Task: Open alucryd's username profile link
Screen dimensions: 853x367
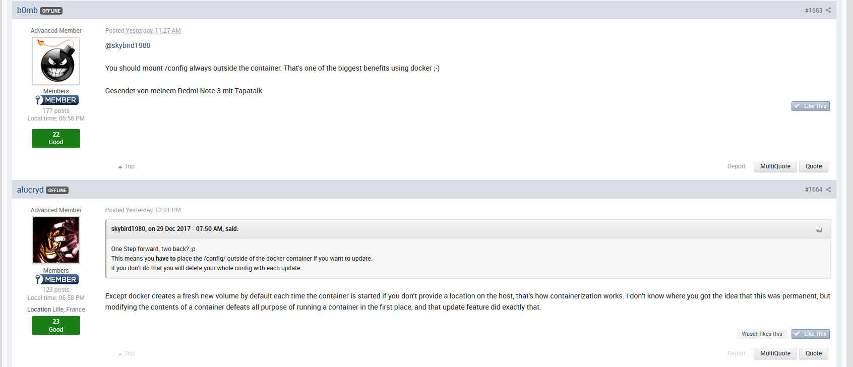Action: click(30, 190)
